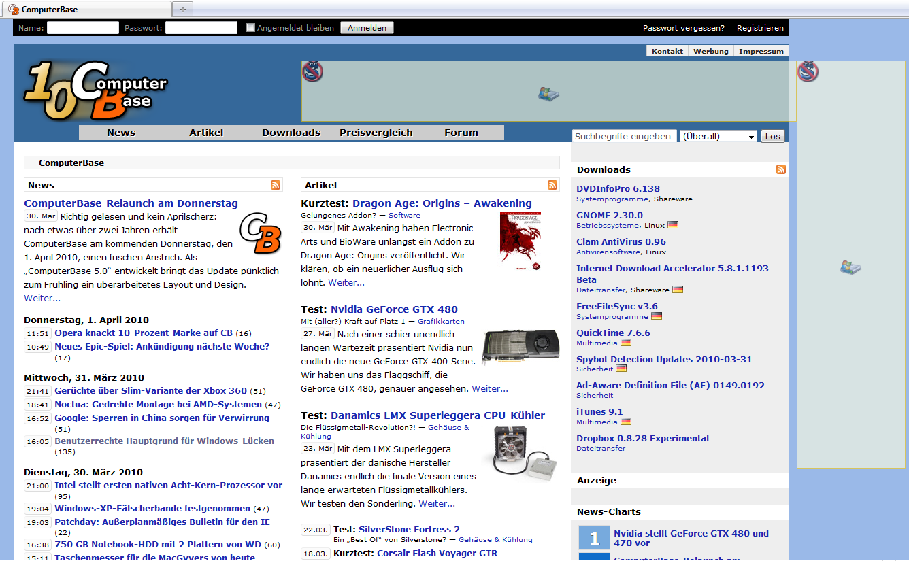This screenshot has height=561, width=909.
Task: Focus the Passwort login input field
Action: pyautogui.click(x=201, y=28)
